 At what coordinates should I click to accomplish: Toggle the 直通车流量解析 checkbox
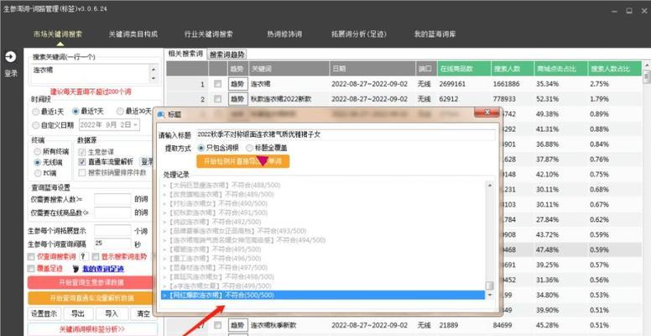coord(82,162)
